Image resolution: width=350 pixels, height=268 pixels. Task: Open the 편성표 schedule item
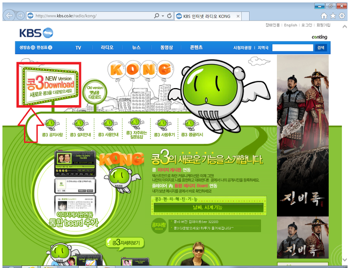coord(44,47)
